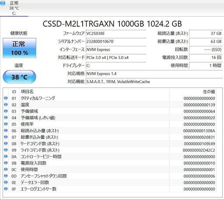Click status icon for row 05 使用率
Screen dimensions: 224x199
[x=6, y=124]
